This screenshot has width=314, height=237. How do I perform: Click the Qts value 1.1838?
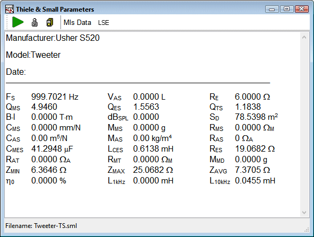[248, 107]
